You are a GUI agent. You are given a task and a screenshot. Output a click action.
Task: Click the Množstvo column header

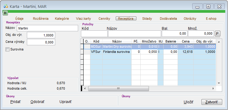(149, 41)
